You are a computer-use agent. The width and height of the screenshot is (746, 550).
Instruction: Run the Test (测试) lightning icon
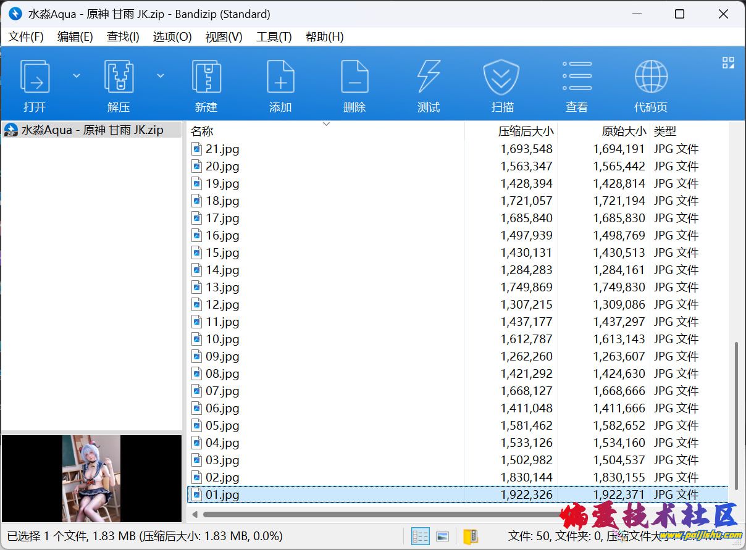tap(428, 77)
